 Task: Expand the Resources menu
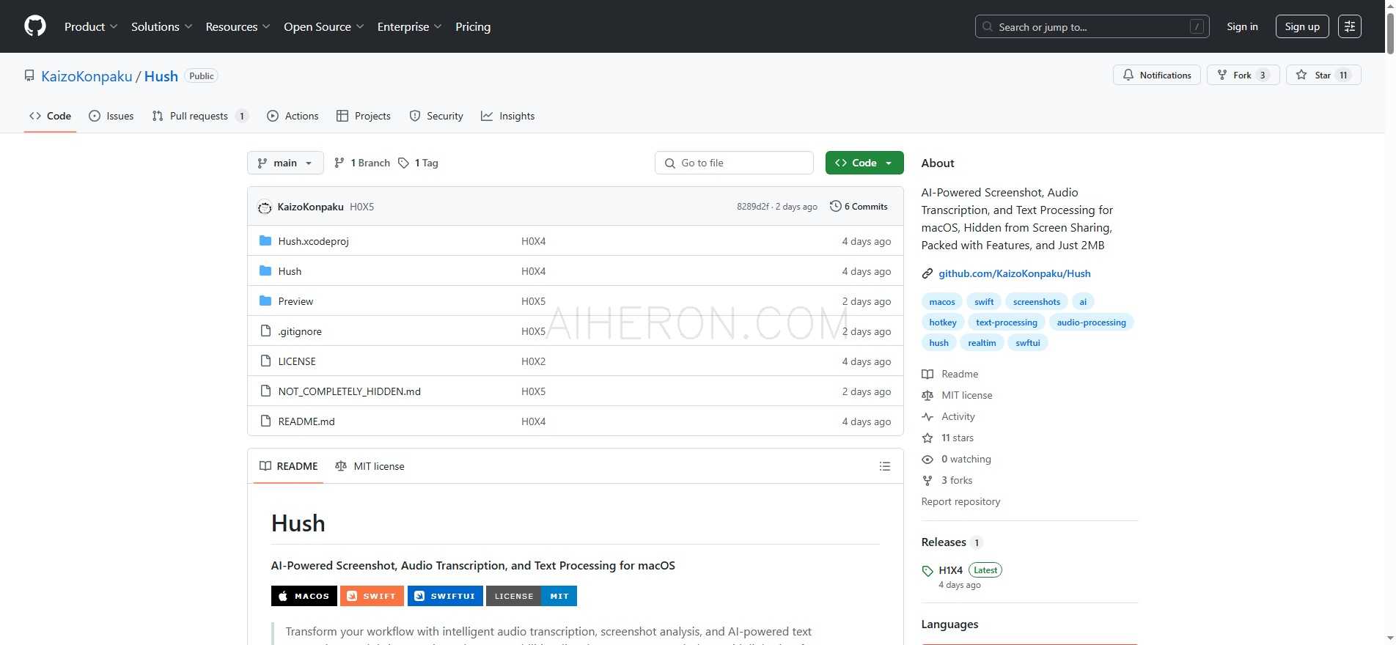tap(238, 26)
